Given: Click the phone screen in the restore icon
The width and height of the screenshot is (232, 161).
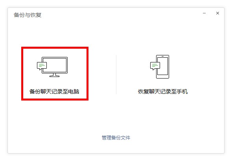Looking at the screenshot, I should (164, 66).
